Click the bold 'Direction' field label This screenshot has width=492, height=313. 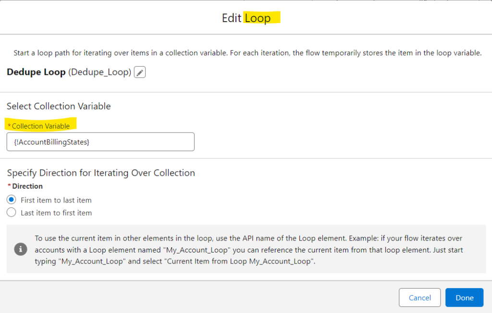[x=27, y=186]
